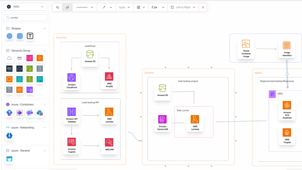Click the Amazon DynamoDB icon on canvas
This screenshot has width=302, height=170.
click(x=162, y=119)
